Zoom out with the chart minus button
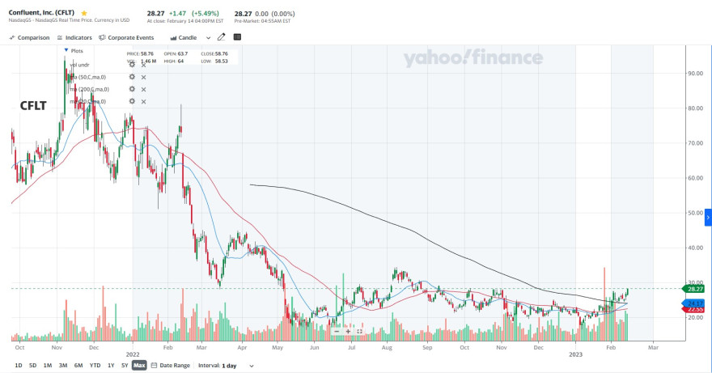This screenshot has width=712, height=373. [337, 331]
